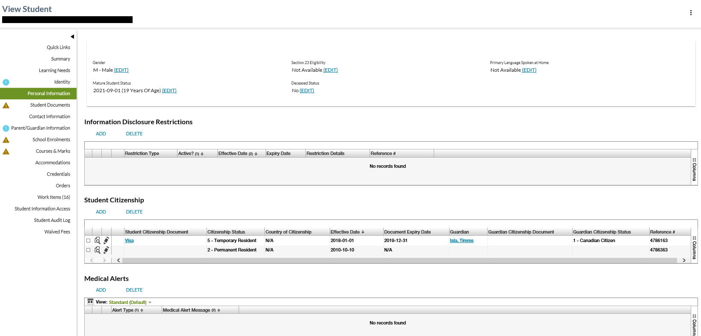Click ADD under Student Citizenship
The image size is (701, 336).
click(x=101, y=212)
